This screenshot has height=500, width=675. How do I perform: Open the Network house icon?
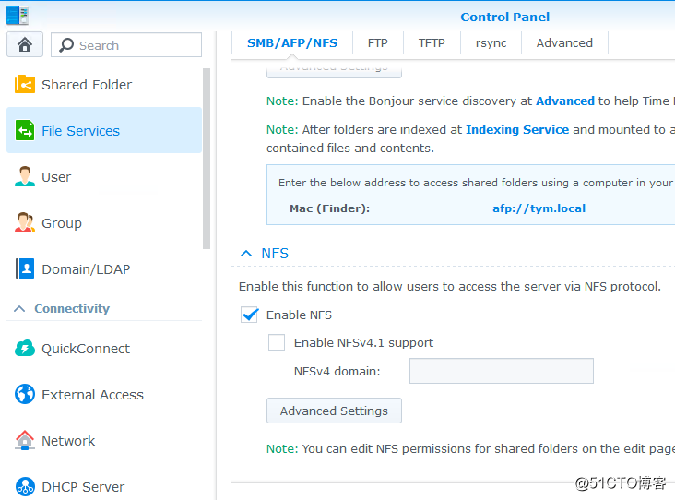click(x=25, y=440)
